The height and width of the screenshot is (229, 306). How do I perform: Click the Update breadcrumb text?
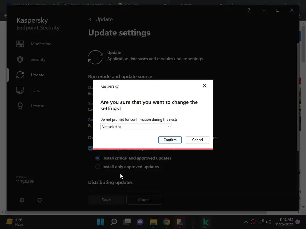(104, 19)
